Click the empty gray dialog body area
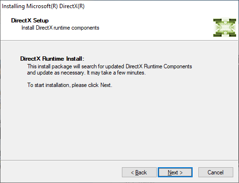239x183 pixels. click(119, 124)
